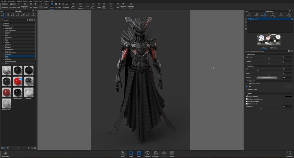Open Cloud Library at bottom left
The width and height of the screenshot is (294, 158).
click(5, 154)
